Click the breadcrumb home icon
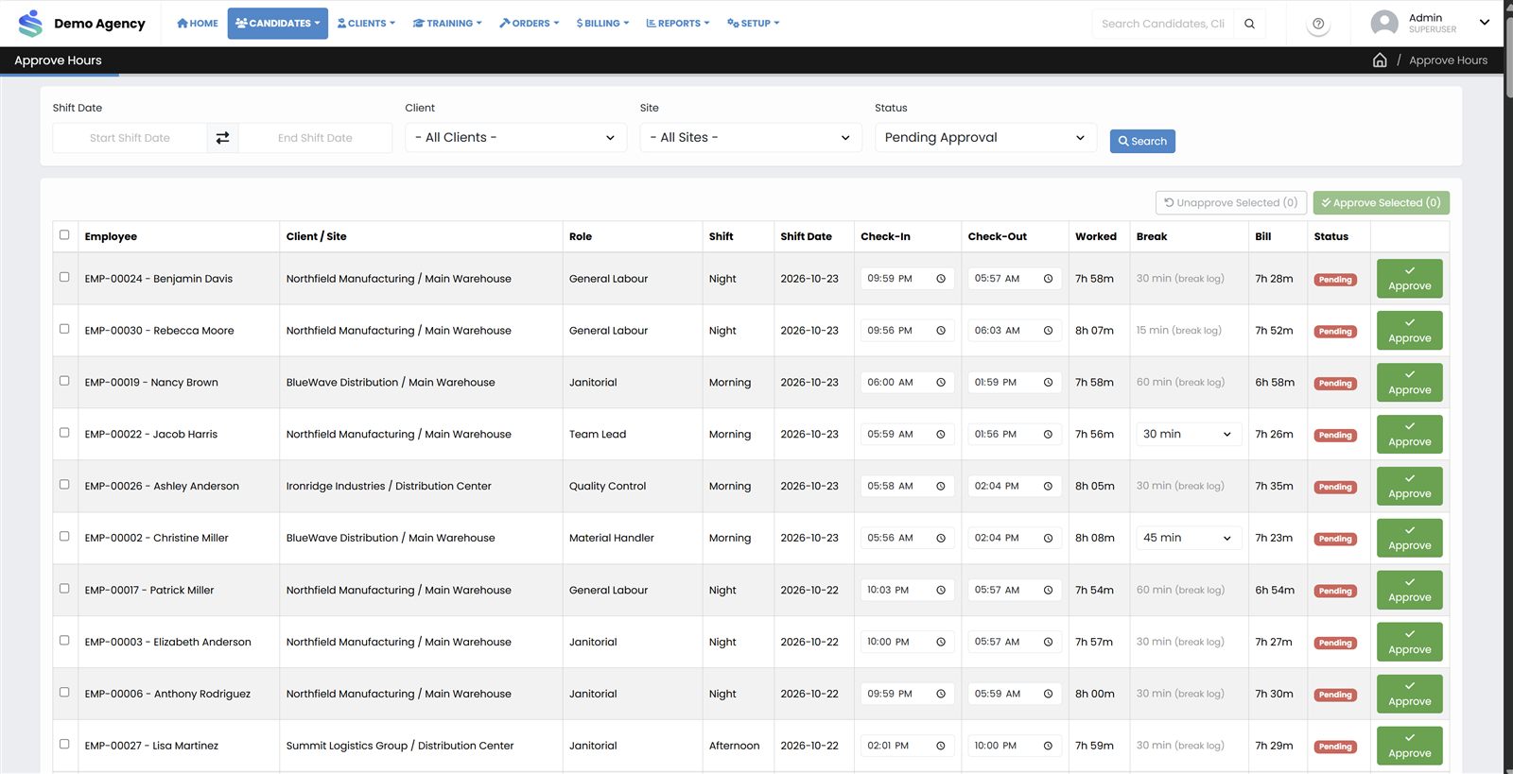1513x774 pixels. tap(1380, 60)
